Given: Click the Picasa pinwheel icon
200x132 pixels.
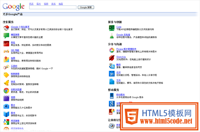Looking at the screenshot, I should [112, 50].
